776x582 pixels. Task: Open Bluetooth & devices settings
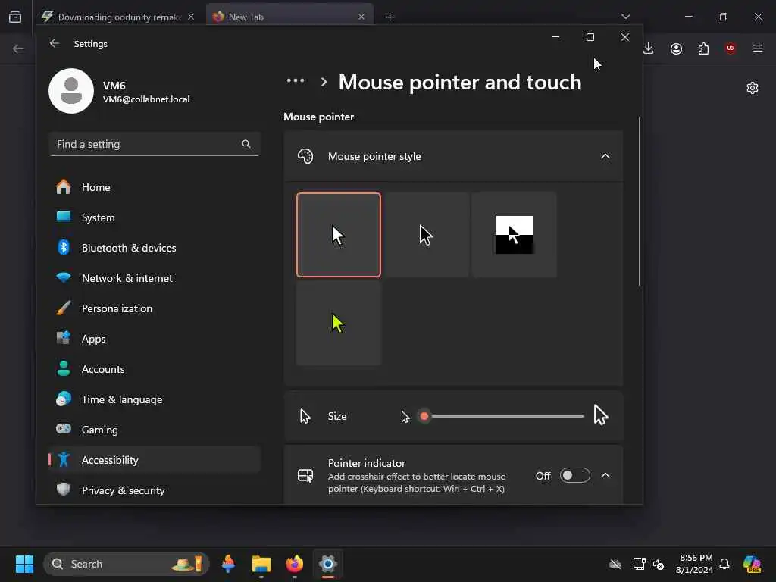coord(155,248)
